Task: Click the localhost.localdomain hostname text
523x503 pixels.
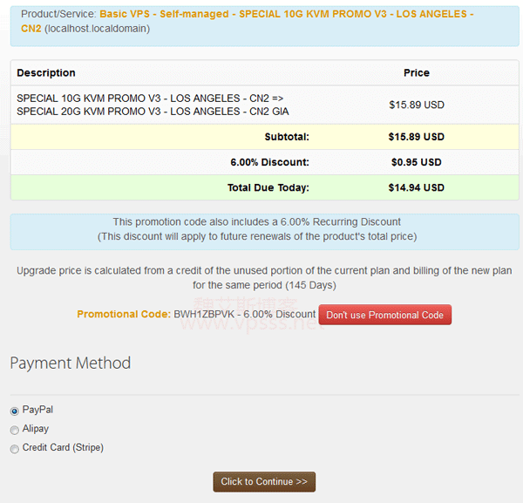Action: click(x=97, y=29)
